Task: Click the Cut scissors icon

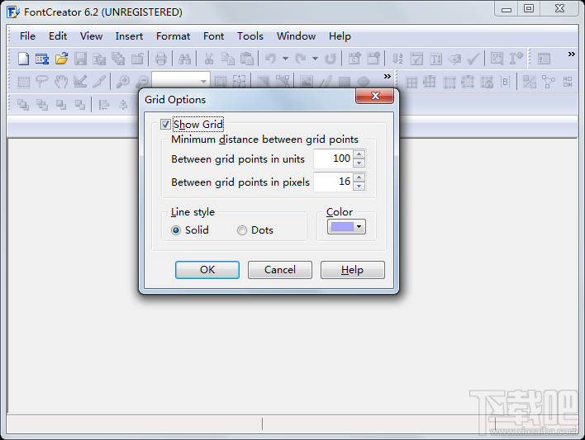Action: [209, 59]
